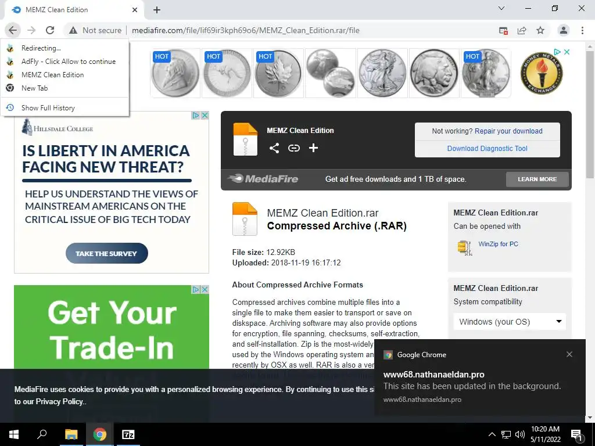The height and width of the screenshot is (446, 595).
Task: Click the share page icon in address bar
Action: 522,31
